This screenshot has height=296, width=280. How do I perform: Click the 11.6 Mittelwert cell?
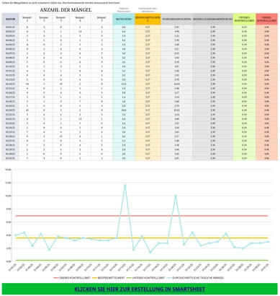coord(124,84)
